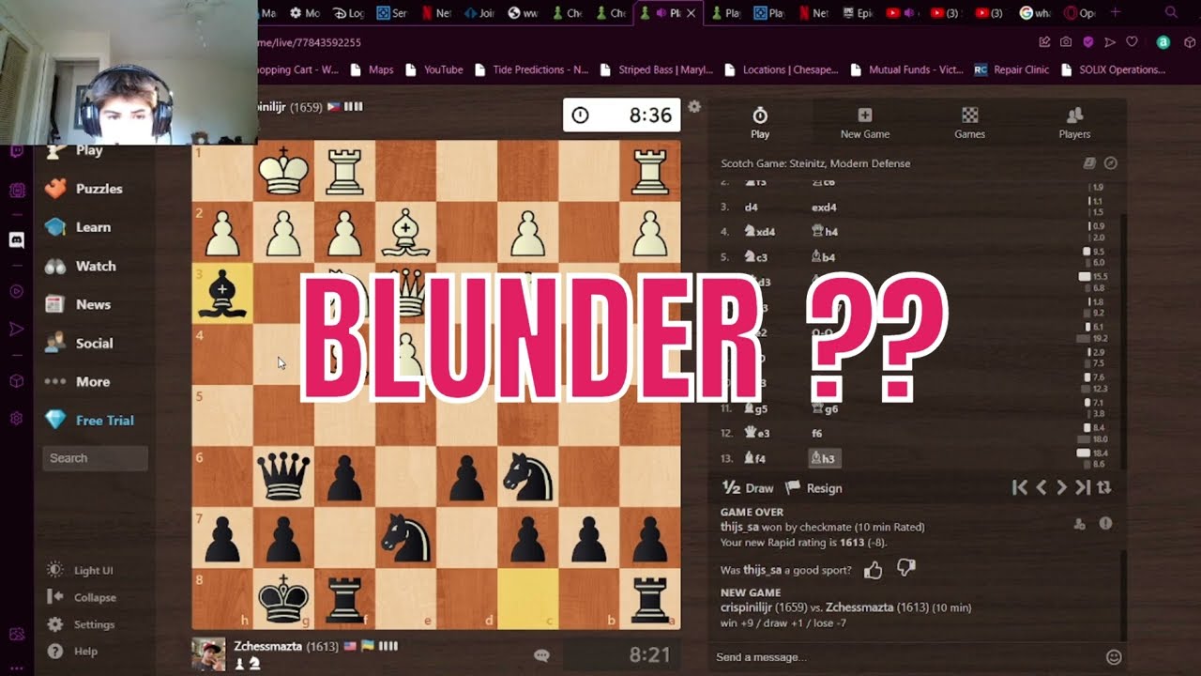1201x676 pixels.
Task: Open a new browser tab
Action: click(1115, 13)
